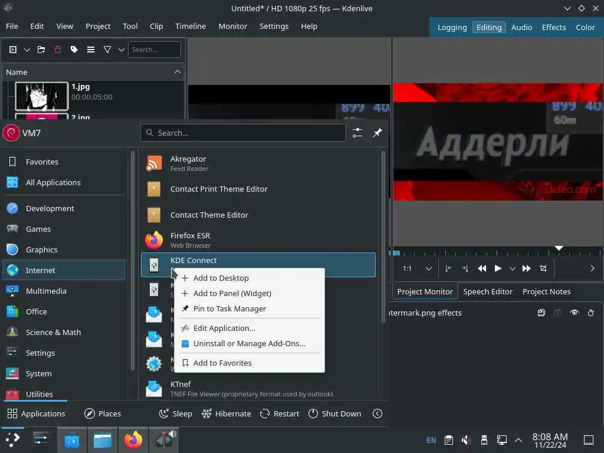Viewport: 604px width, 453px height.
Task: Click the set zone in icon
Action: tap(448, 268)
